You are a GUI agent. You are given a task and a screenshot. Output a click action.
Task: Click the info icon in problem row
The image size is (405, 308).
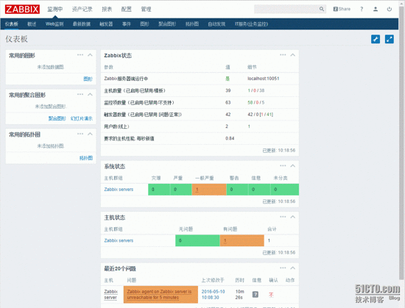pyautogui.click(x=256, y=294)
